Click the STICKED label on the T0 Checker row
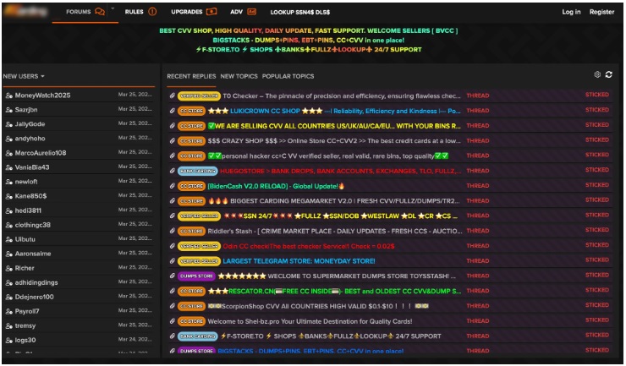626x366 pixels. (597, 95)
